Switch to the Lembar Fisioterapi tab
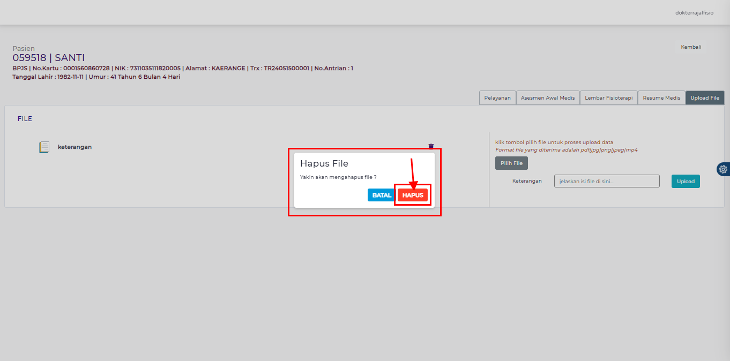Viewport: 730px width, 361px height. [x=608, y=98]
